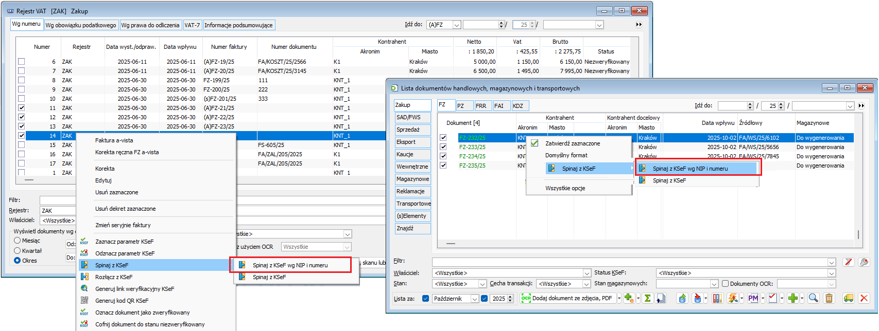Uncheck the checkbox for document FZ-233/25
Image resolution: width=879 pixels, height=331 pixels.
click(x=443, y=147)
